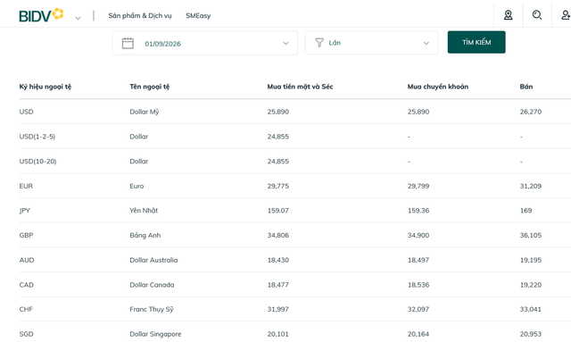
Task: Select GBP cash buy rate 34,806
Action: click(x=278, y=235)
